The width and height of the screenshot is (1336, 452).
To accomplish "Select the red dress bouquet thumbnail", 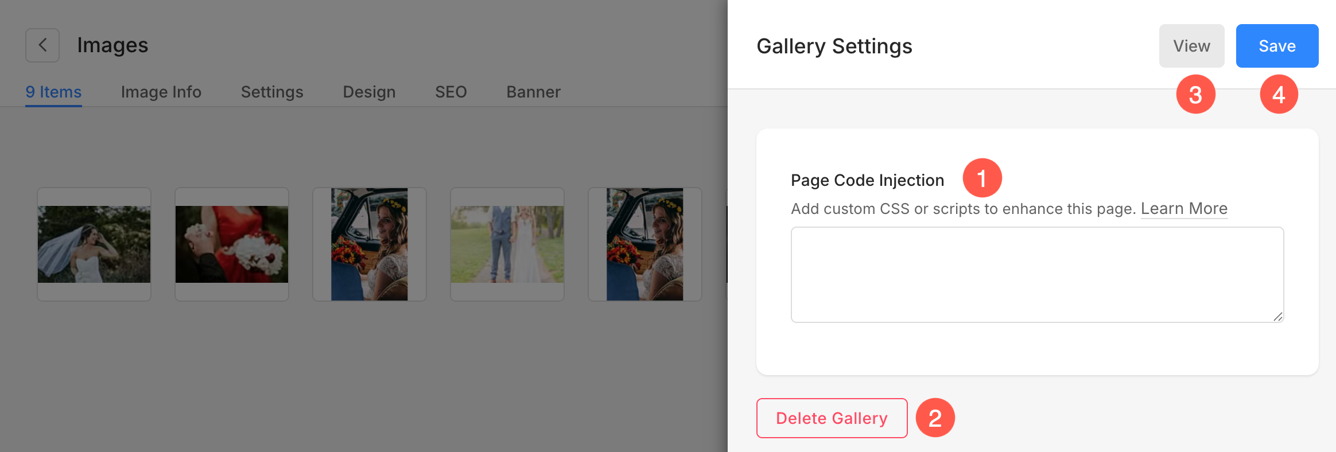I will click(x=232, y=244).
